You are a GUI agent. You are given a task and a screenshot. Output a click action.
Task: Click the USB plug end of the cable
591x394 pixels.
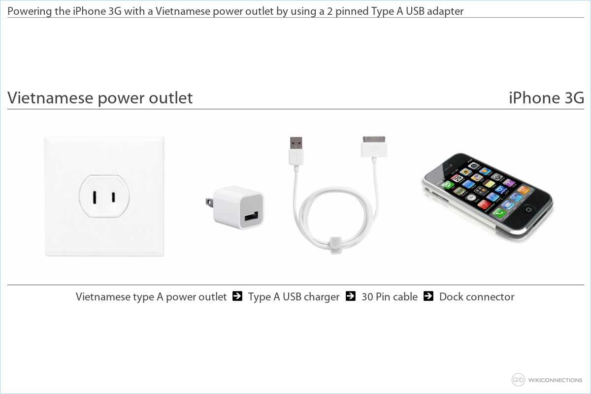click(x=296, y=150)
